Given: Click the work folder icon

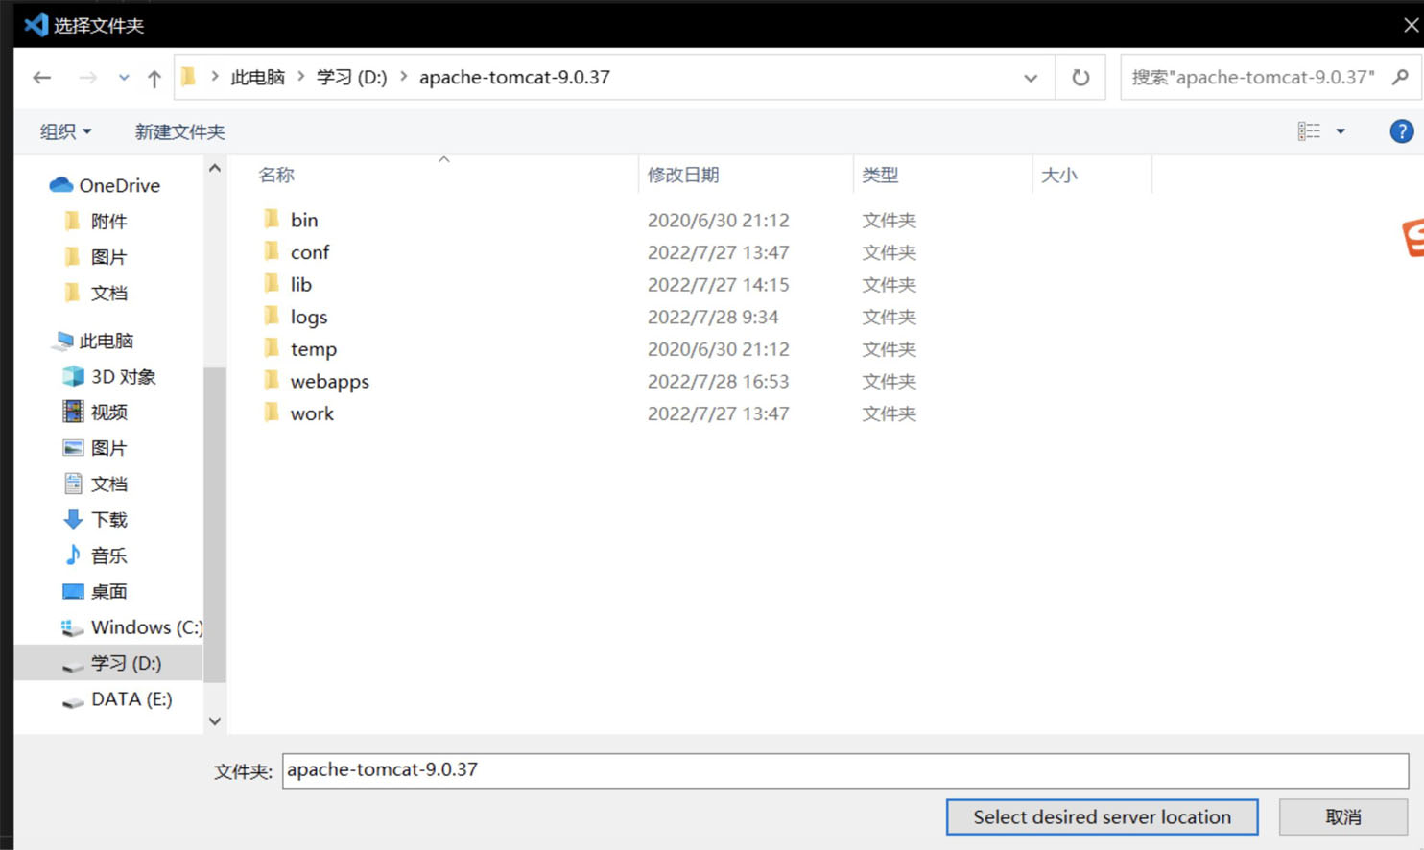Looking at the screenshot, I should pos(272,413).
